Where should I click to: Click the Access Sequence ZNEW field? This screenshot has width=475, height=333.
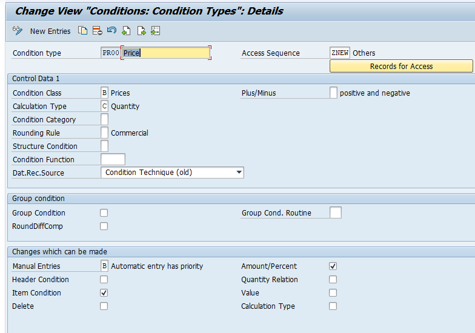(339, 53)
